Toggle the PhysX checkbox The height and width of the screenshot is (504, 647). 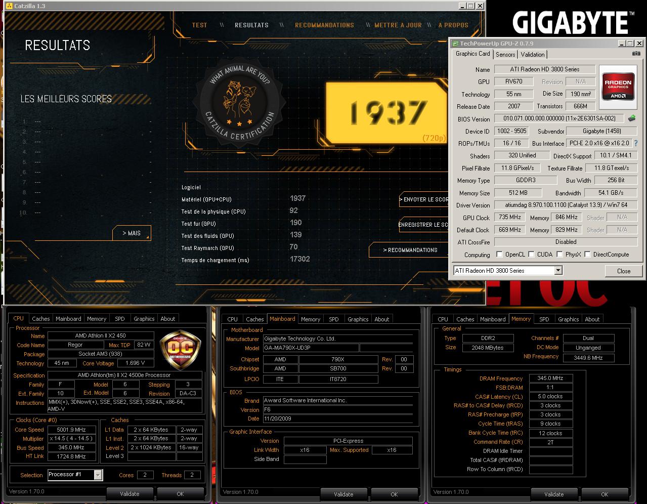point(559,254)
